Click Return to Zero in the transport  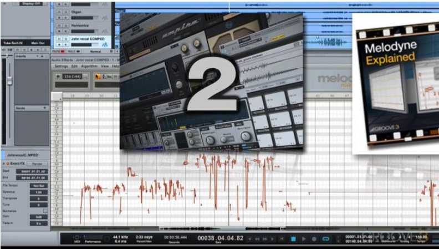(282, 239)
